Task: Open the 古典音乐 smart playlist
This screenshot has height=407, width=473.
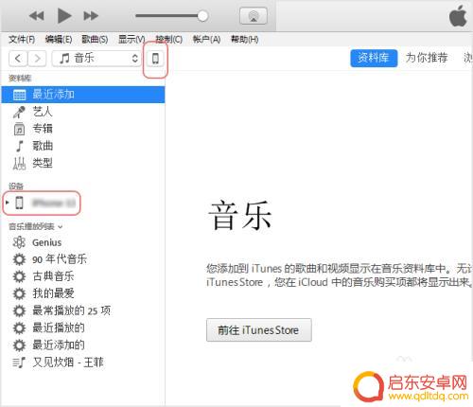Action: point(53,276)
